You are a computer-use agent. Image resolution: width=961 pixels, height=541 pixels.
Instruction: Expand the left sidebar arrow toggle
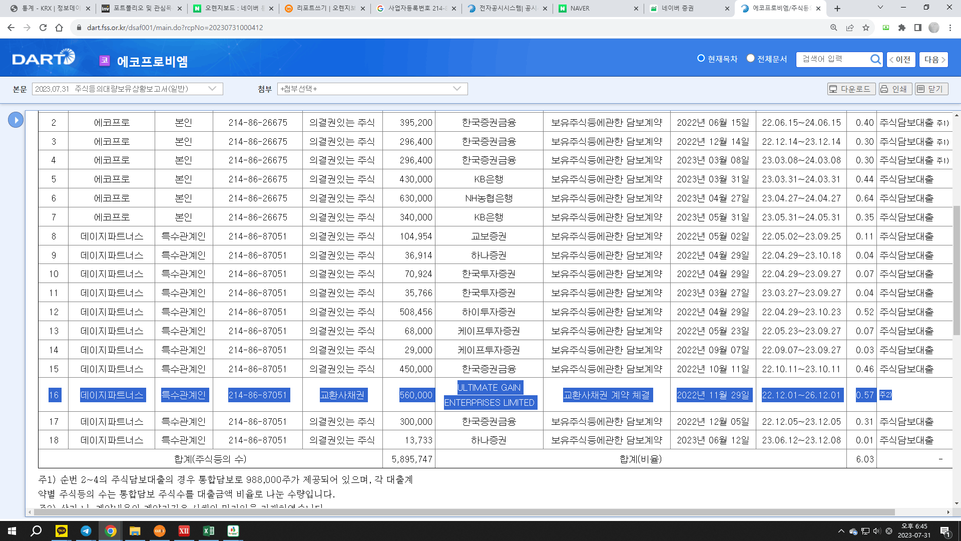16,120
